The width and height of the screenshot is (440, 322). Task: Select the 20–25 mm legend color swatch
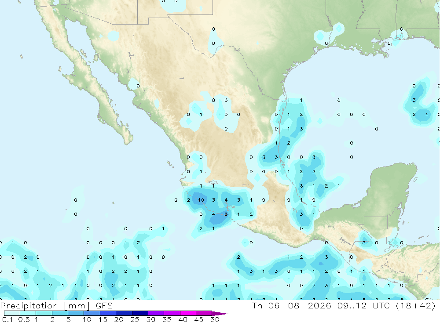pos(124,313)
